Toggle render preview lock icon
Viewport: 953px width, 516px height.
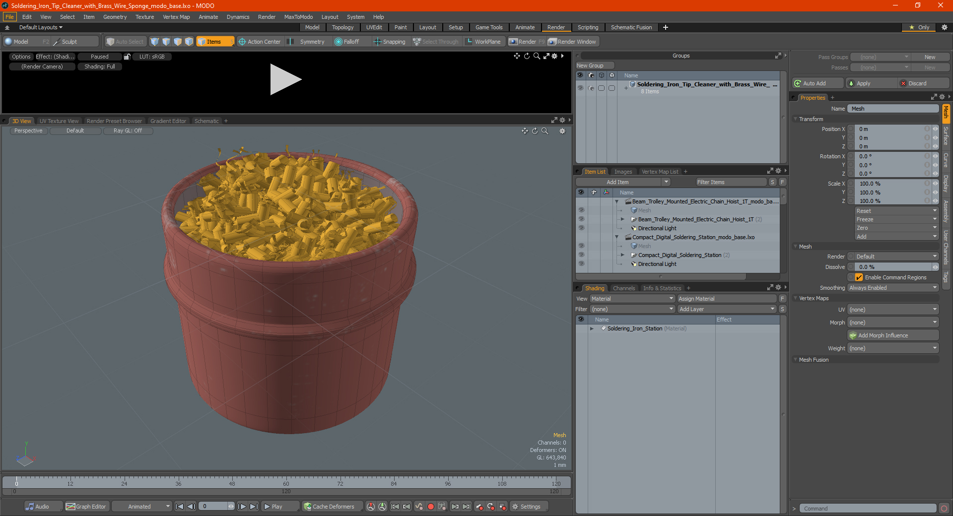127,57
